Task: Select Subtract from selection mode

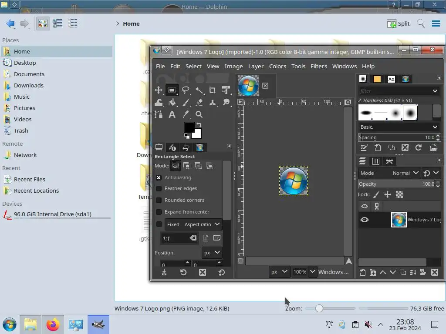Action: [x=198, y=166]
